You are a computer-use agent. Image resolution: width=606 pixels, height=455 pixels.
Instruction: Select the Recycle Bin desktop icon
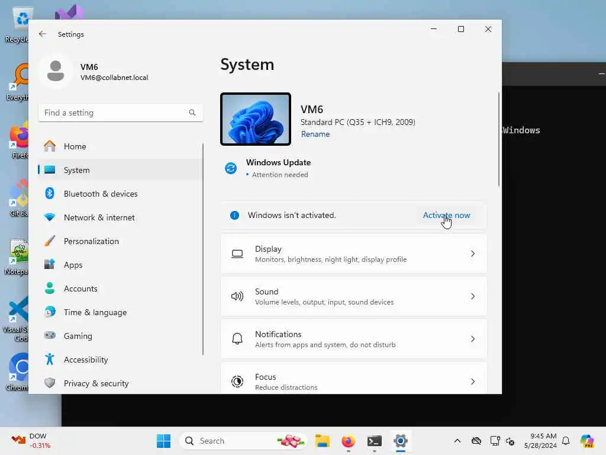pyautogui.click(x=17, y=25)
